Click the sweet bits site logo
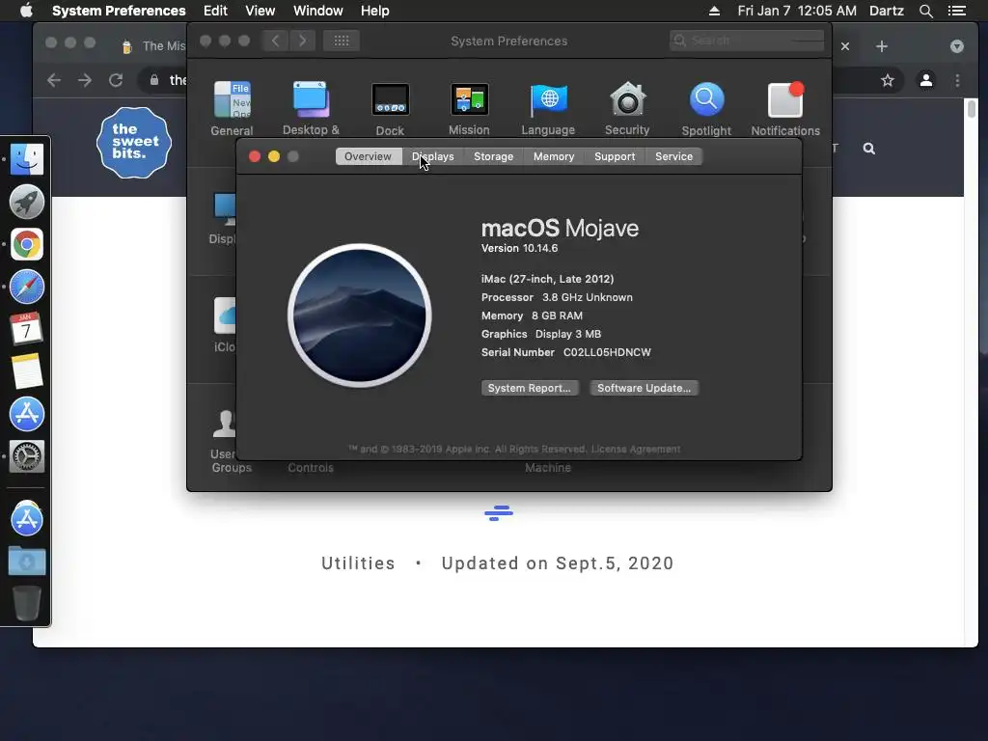The width and height of the screenshot is (988, 741). pyautogui.click(x=133, y=143)
